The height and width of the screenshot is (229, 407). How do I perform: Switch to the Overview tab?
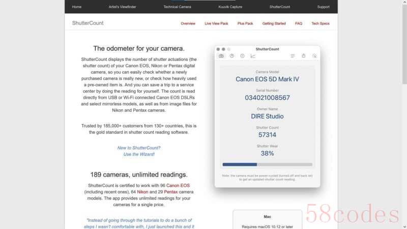click(x=188, y=23)
